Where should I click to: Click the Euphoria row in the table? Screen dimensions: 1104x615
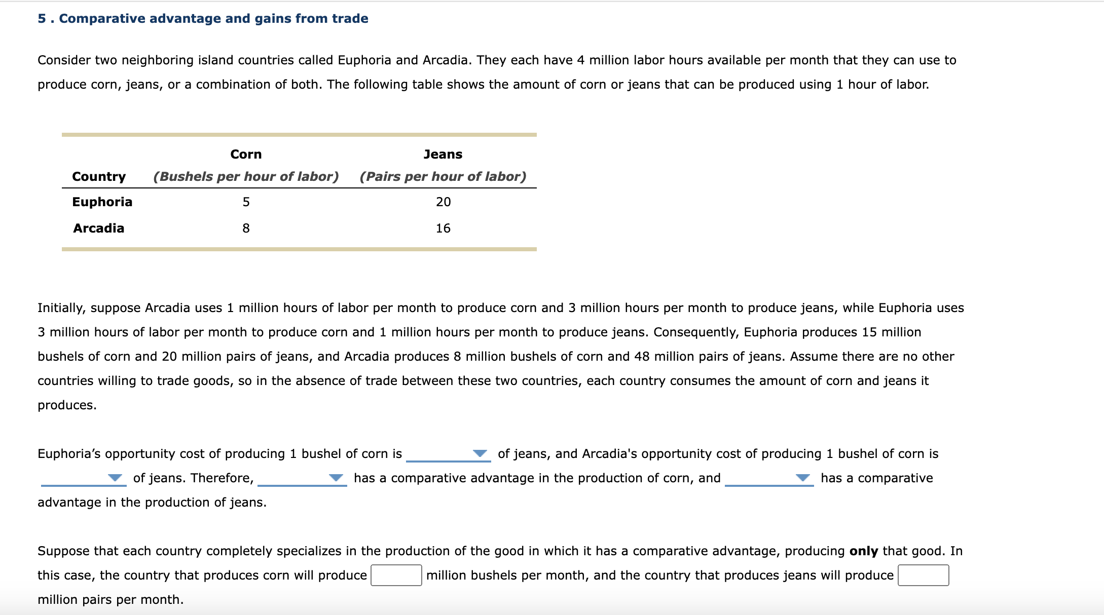(102, 202)
